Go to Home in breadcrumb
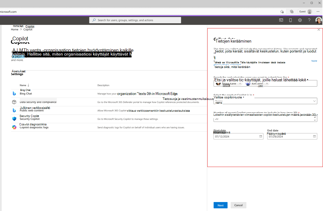The width and height of the screenshot is (323, 211). 15,29
